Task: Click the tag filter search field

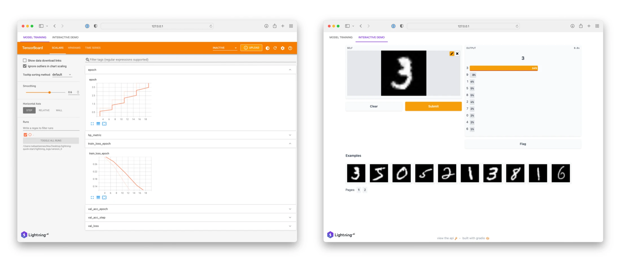Action: coord(191,59)
